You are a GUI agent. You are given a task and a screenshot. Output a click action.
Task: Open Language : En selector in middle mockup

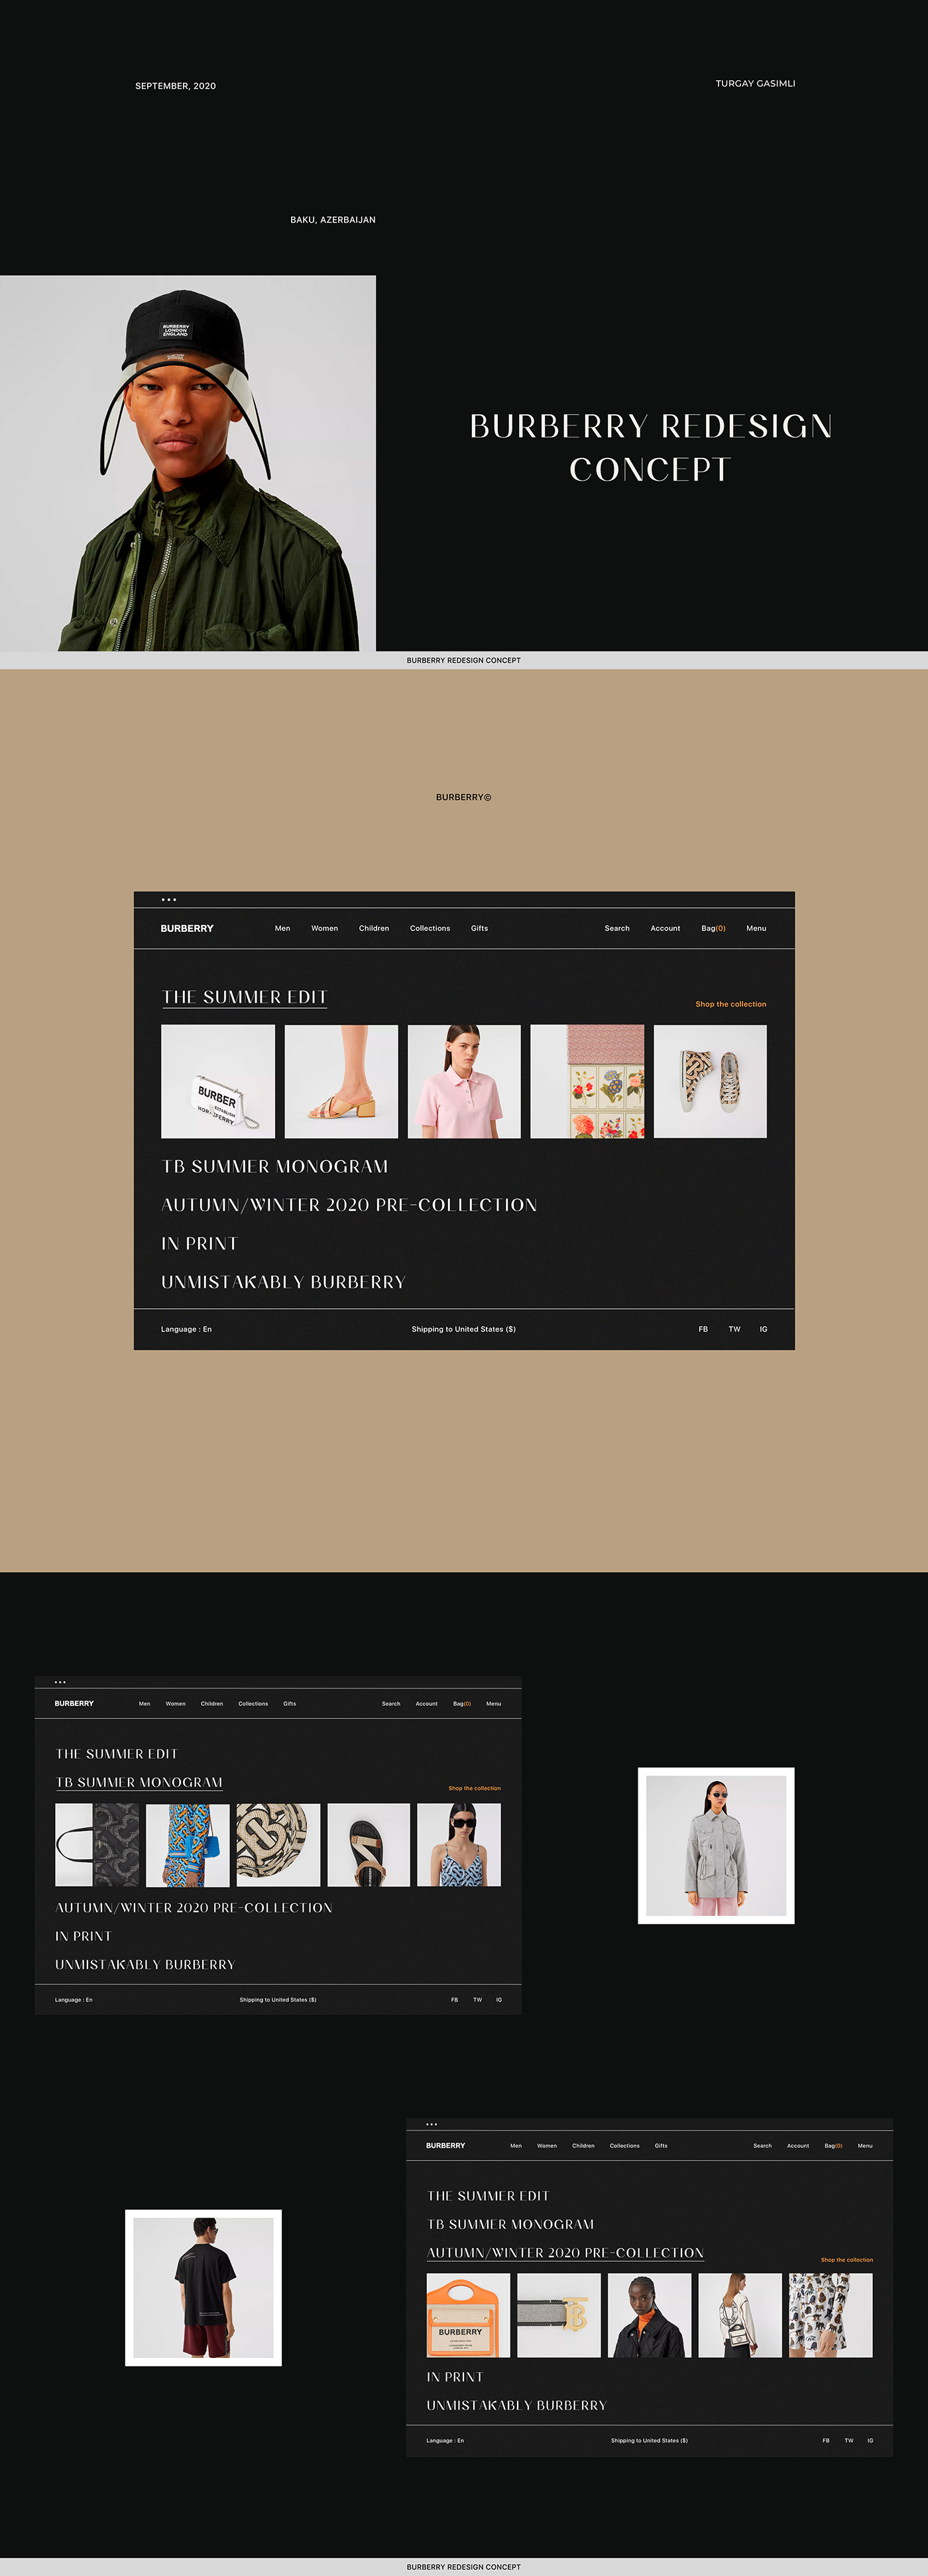click(x=74, y=2000)
